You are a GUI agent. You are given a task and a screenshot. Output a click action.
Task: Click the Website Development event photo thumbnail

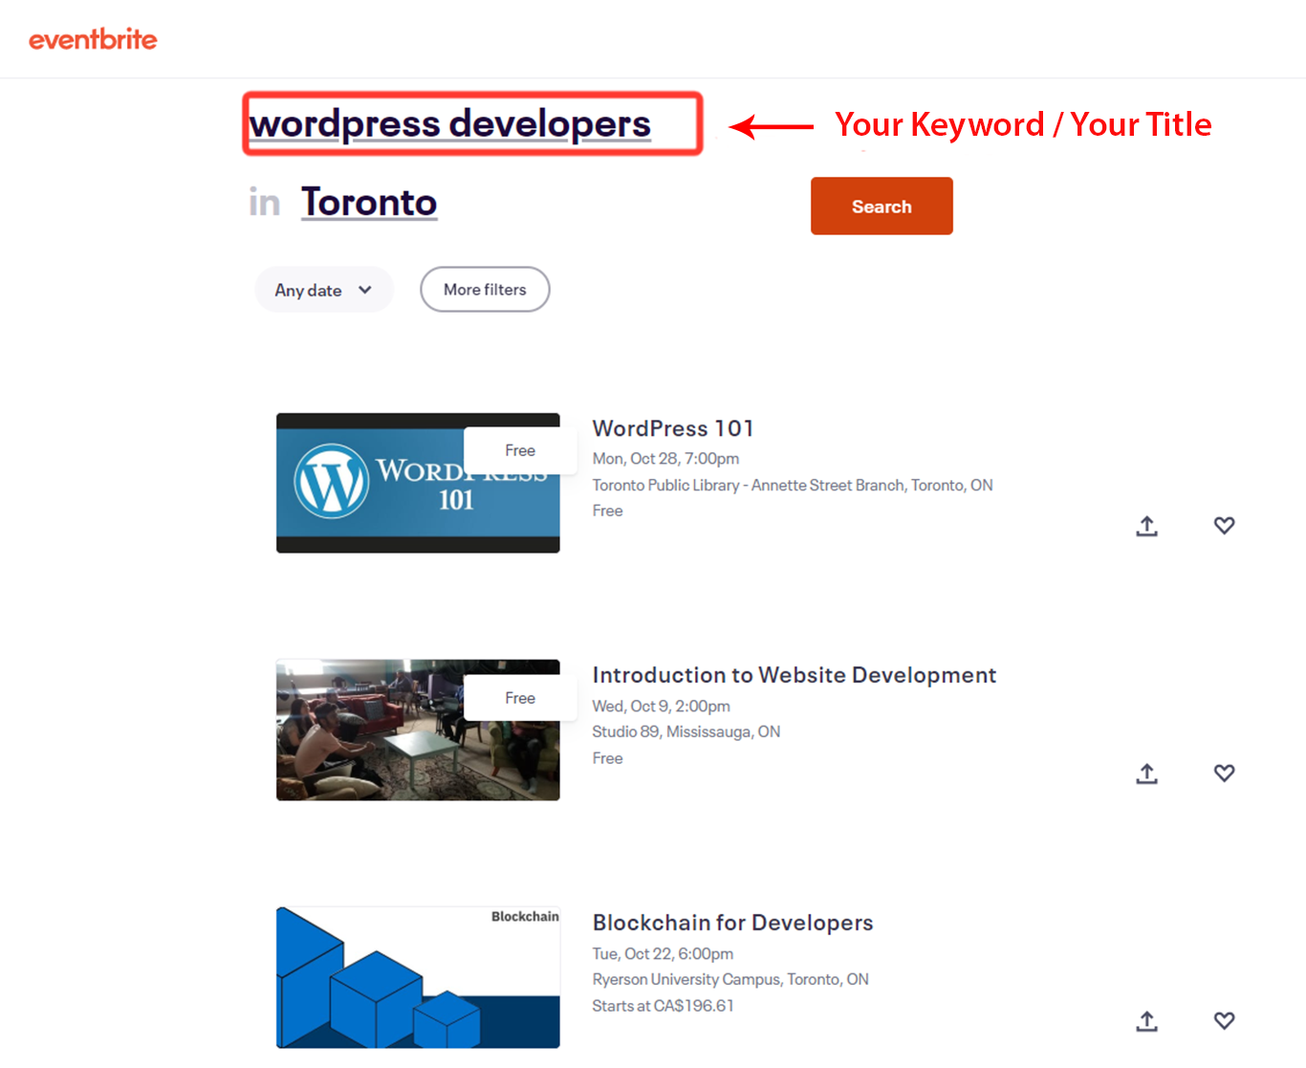pyautogui.click(x=418, y=730)
